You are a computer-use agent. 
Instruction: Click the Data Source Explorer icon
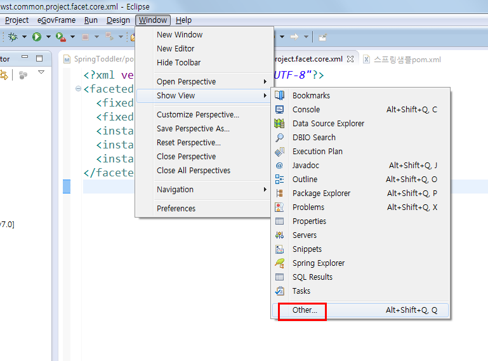click(x=279, y=123)
